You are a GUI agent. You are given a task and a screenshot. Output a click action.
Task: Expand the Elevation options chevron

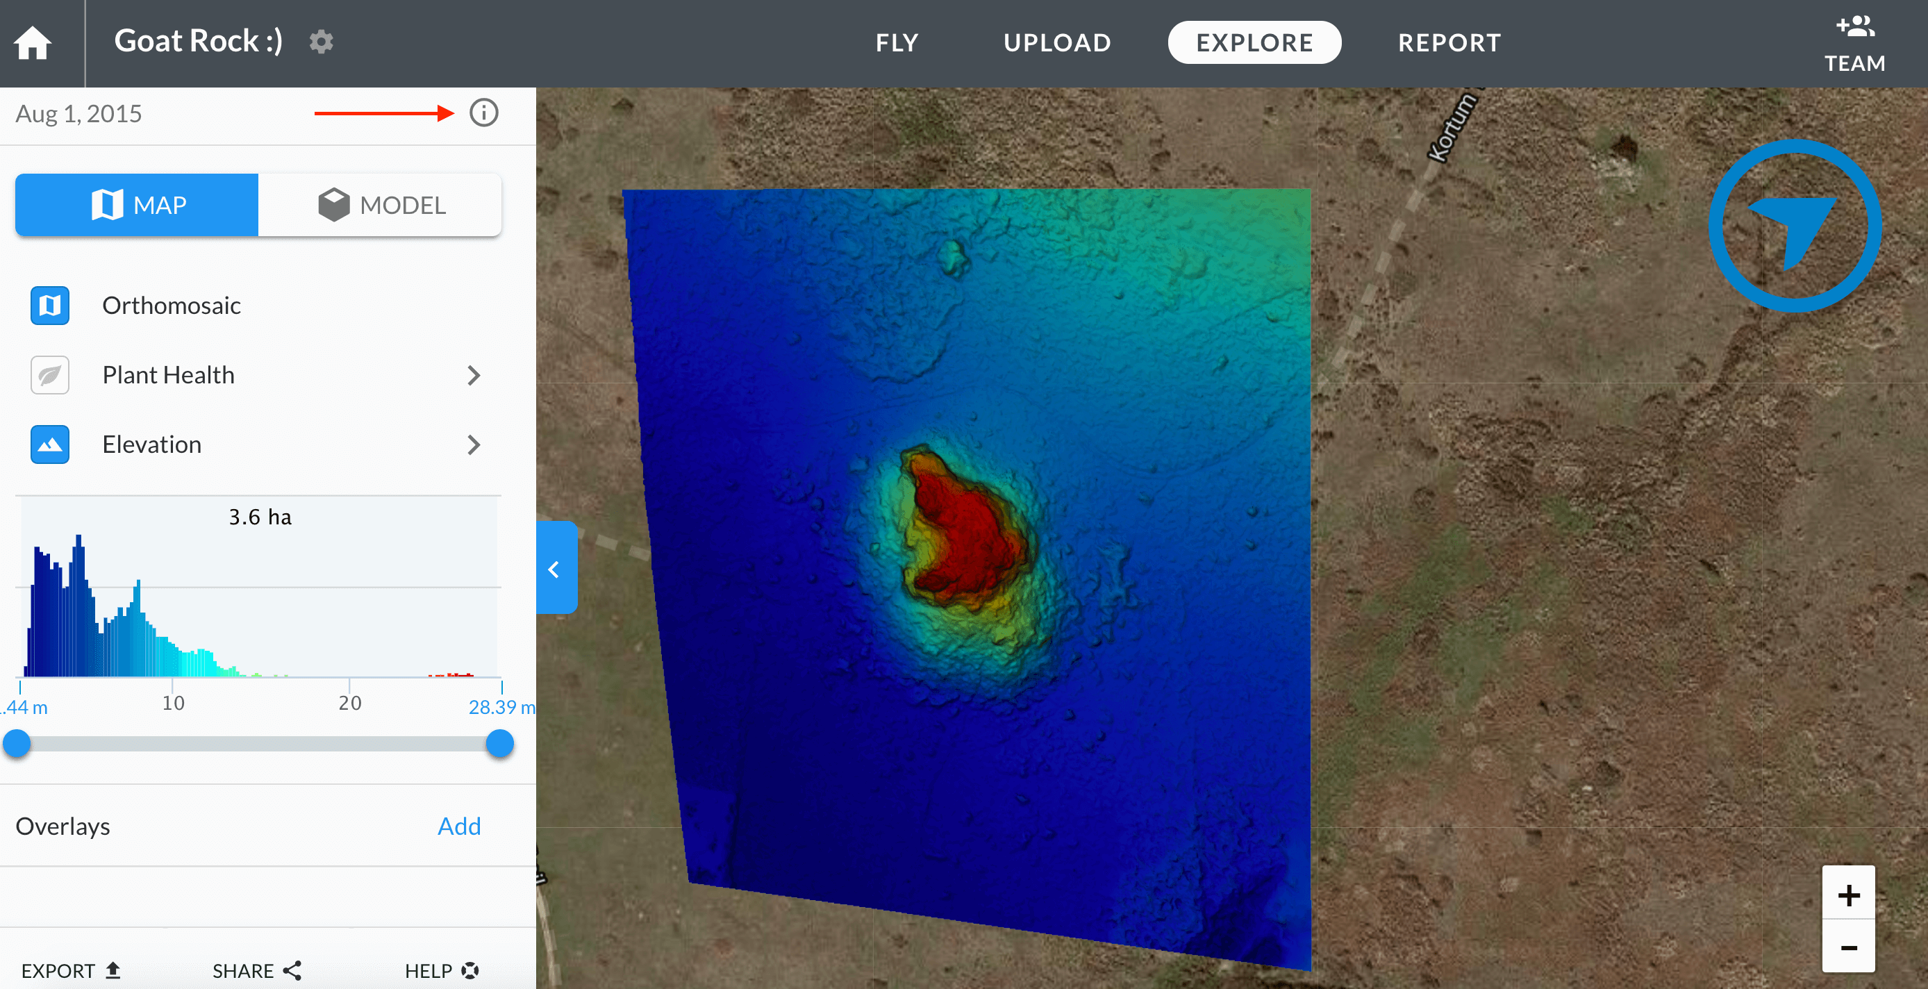tap(473, 444)
